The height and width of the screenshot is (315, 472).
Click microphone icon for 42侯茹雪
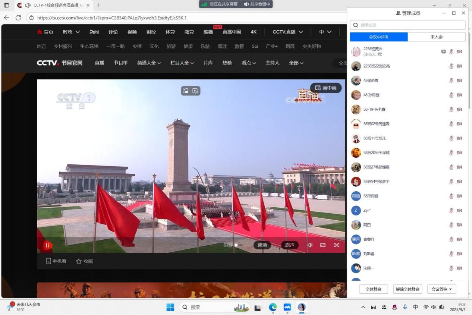[451, 81]
